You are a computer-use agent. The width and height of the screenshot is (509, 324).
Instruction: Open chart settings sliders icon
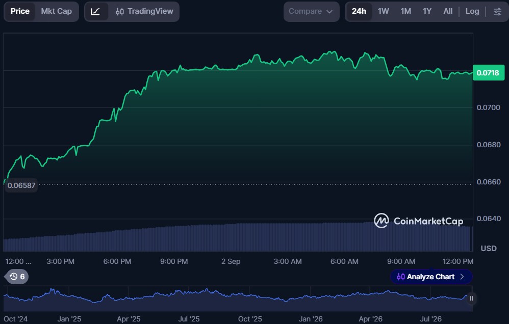(497, 12)
